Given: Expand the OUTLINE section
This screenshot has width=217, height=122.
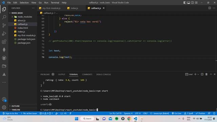Looking at the screenshot, I should [15, 106].
